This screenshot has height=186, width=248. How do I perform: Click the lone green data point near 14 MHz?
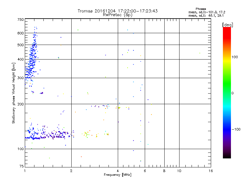pyautogui.click(x=200, y=53)
